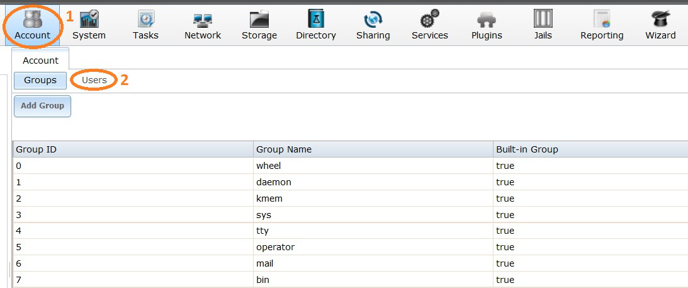Launch the Wizard hat icon
Viewport: 688px width, 288px height.
coord(660,19)
